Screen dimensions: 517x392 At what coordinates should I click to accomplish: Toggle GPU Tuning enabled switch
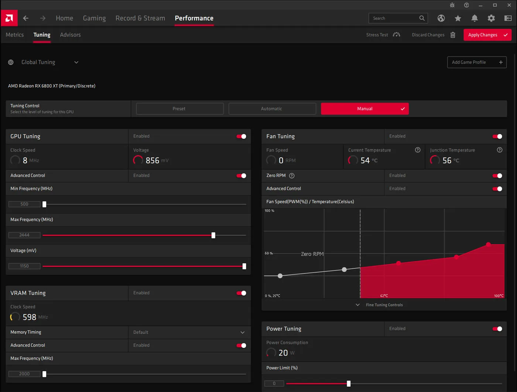tap(242, 136)
